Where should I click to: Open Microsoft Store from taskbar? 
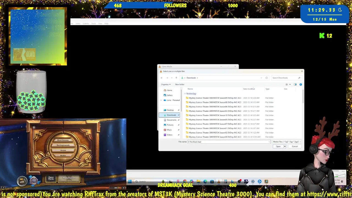212,181
